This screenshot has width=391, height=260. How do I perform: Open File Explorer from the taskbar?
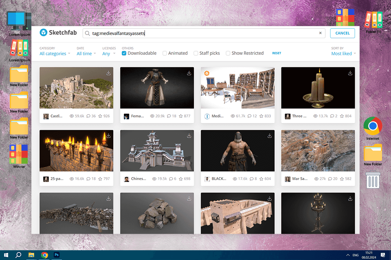click(31, 255)
